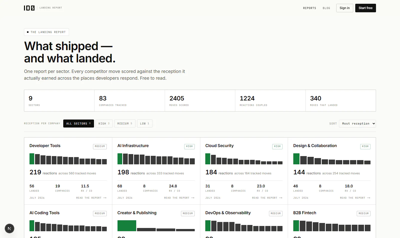Read the AI Infrastructure report
Image resolution: width=400 pixels, height=238 pixels.
tap(179, 198)
